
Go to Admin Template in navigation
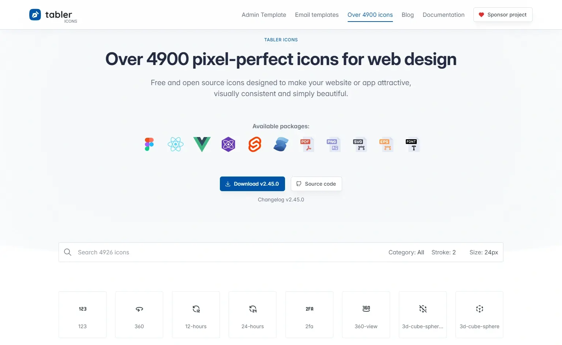point(264,15)
